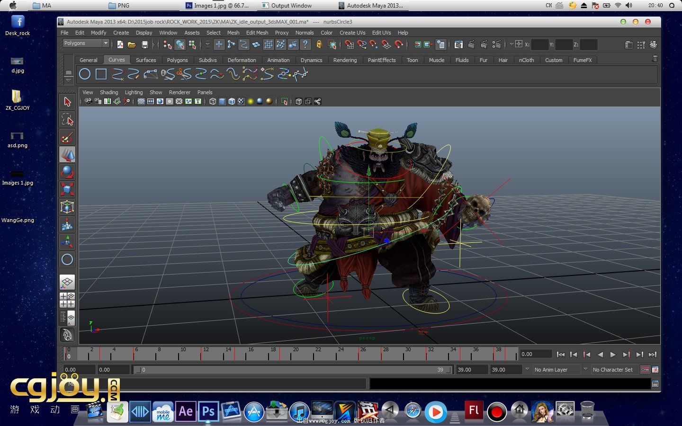Toggle Snap to points magnet
This screenshot has height=426, width=682.
click(x=374, y=44)
